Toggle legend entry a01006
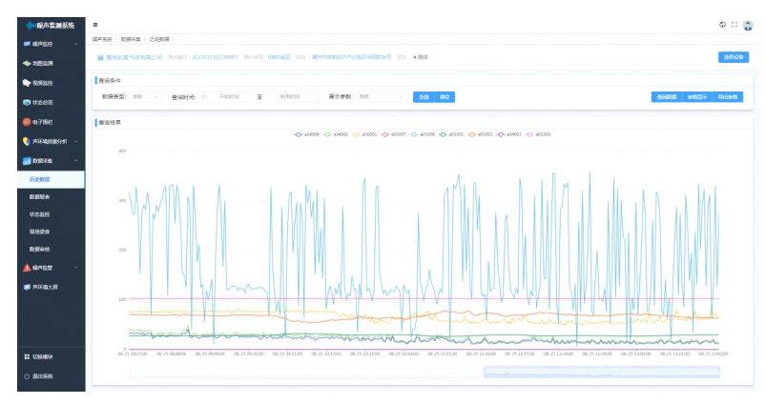This screenshot has height=404, width=766. 537,134
